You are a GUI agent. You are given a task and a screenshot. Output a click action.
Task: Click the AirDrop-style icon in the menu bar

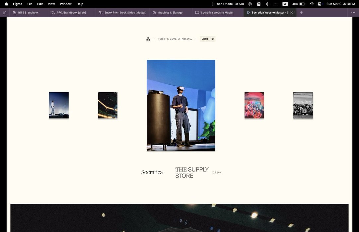tap(250, 4)
